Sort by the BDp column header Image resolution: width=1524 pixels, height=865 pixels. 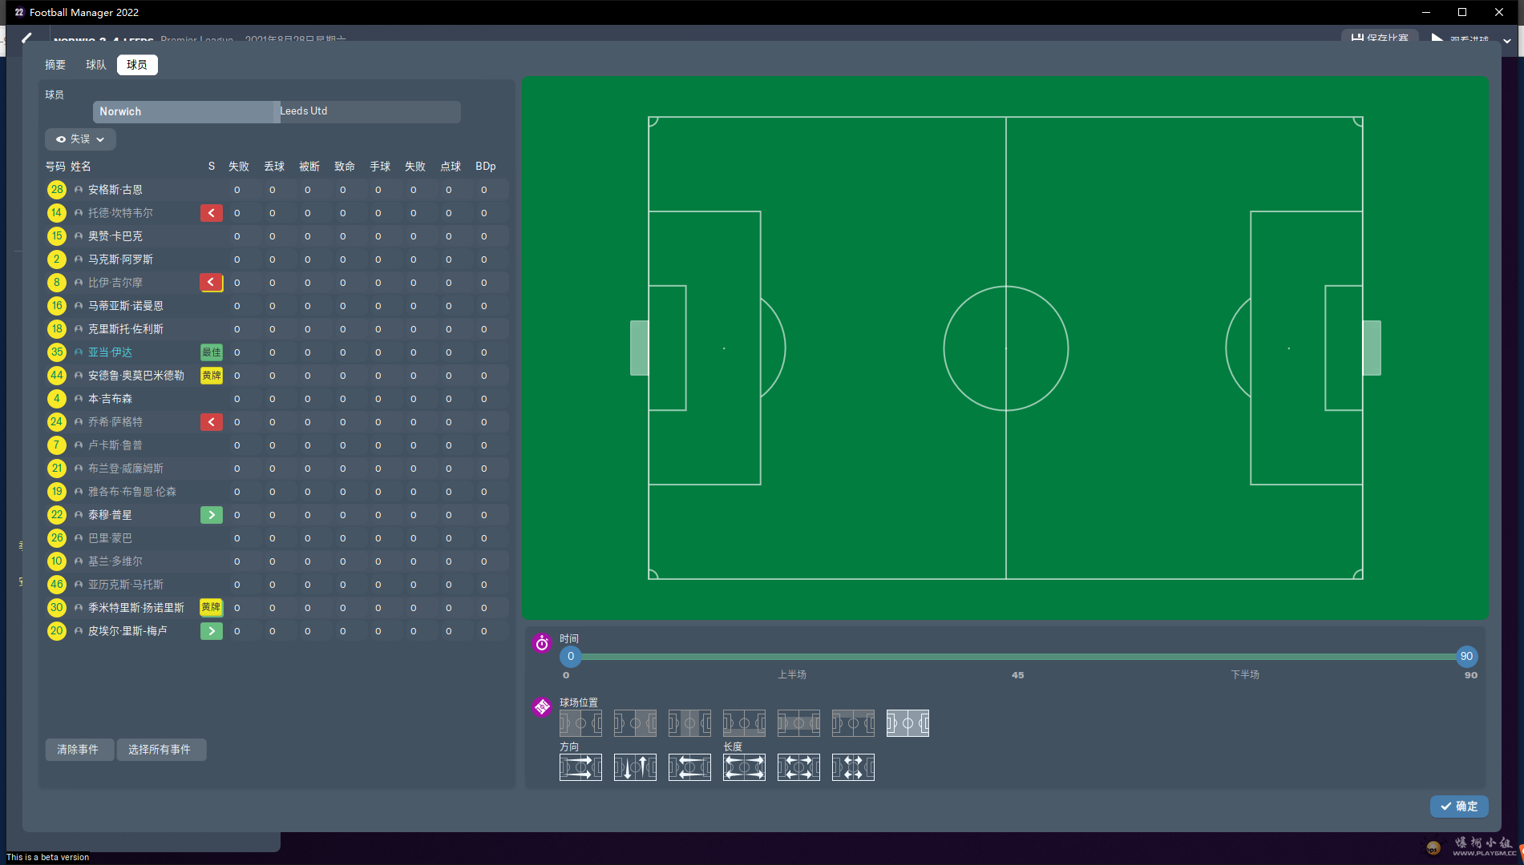(486, 167)
